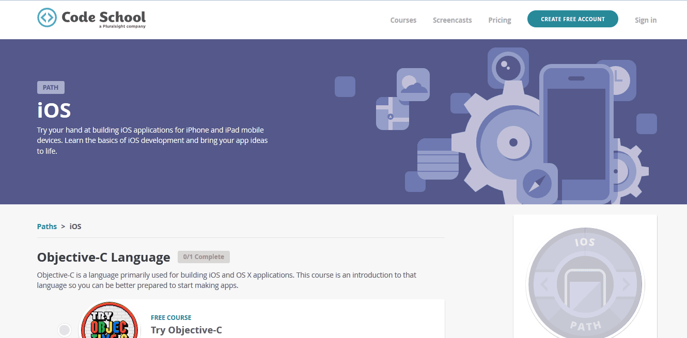The width and height of the screenshot is (687, 338).
Task: Click the Paths breadcrumb link
Action: tap(47, 227)
